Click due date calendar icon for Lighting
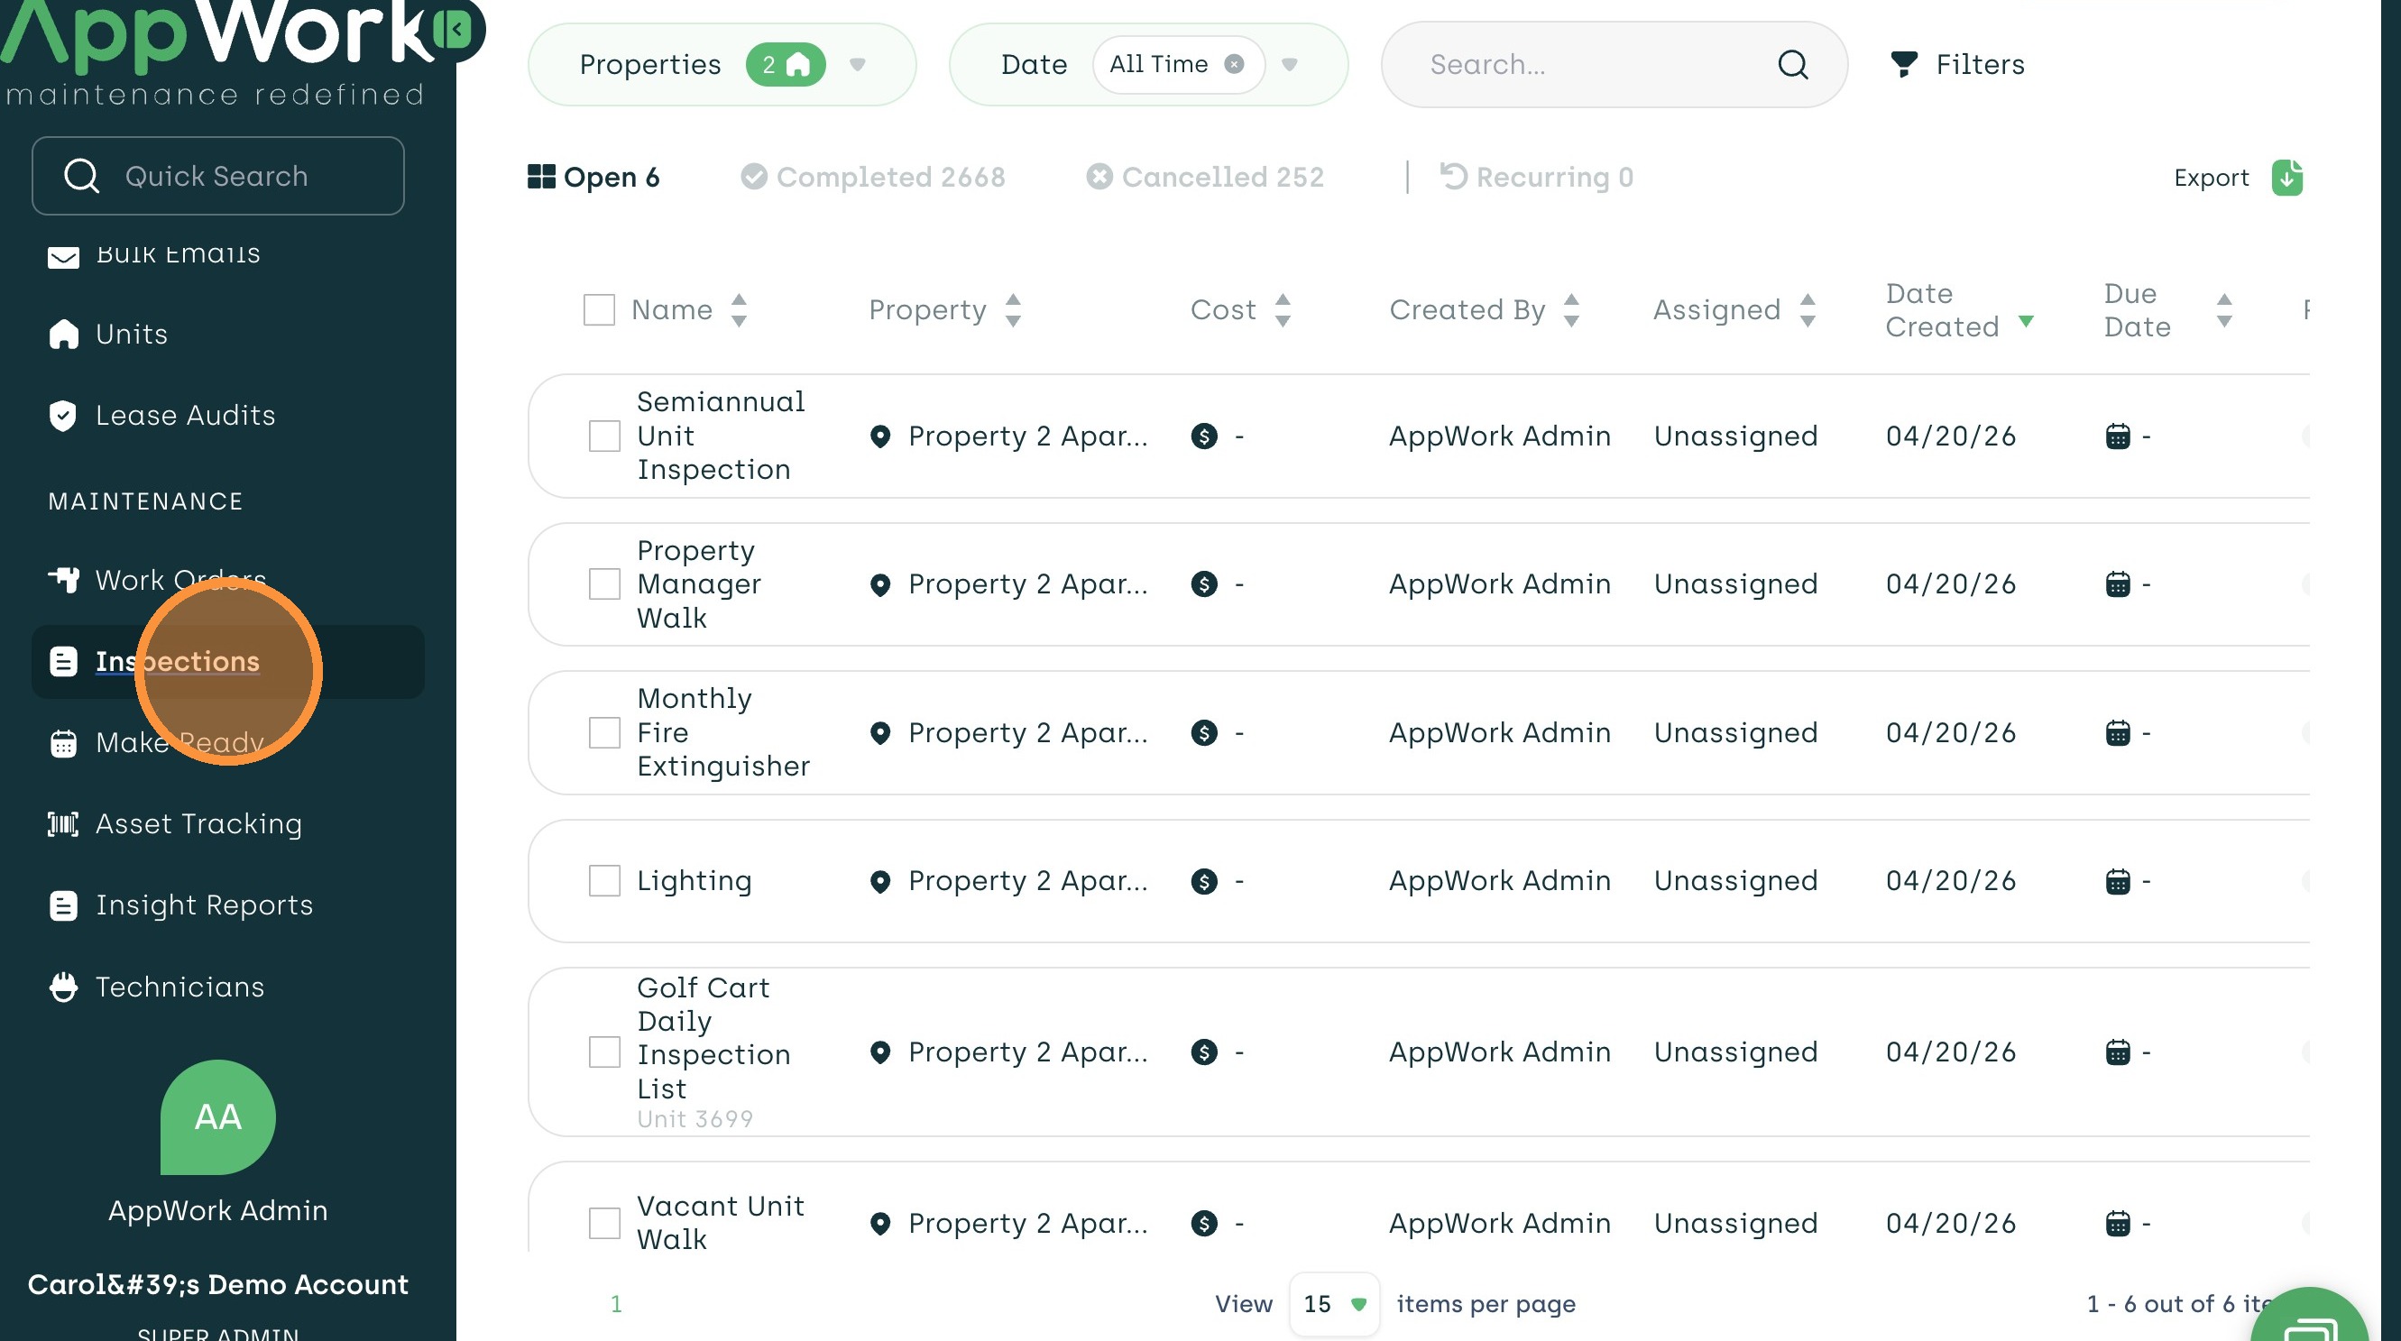Viewport: 2401px width, 1341px height. (2117, 881)
